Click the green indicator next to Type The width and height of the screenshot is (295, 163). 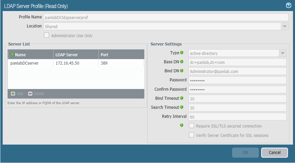tap(181, 53)
